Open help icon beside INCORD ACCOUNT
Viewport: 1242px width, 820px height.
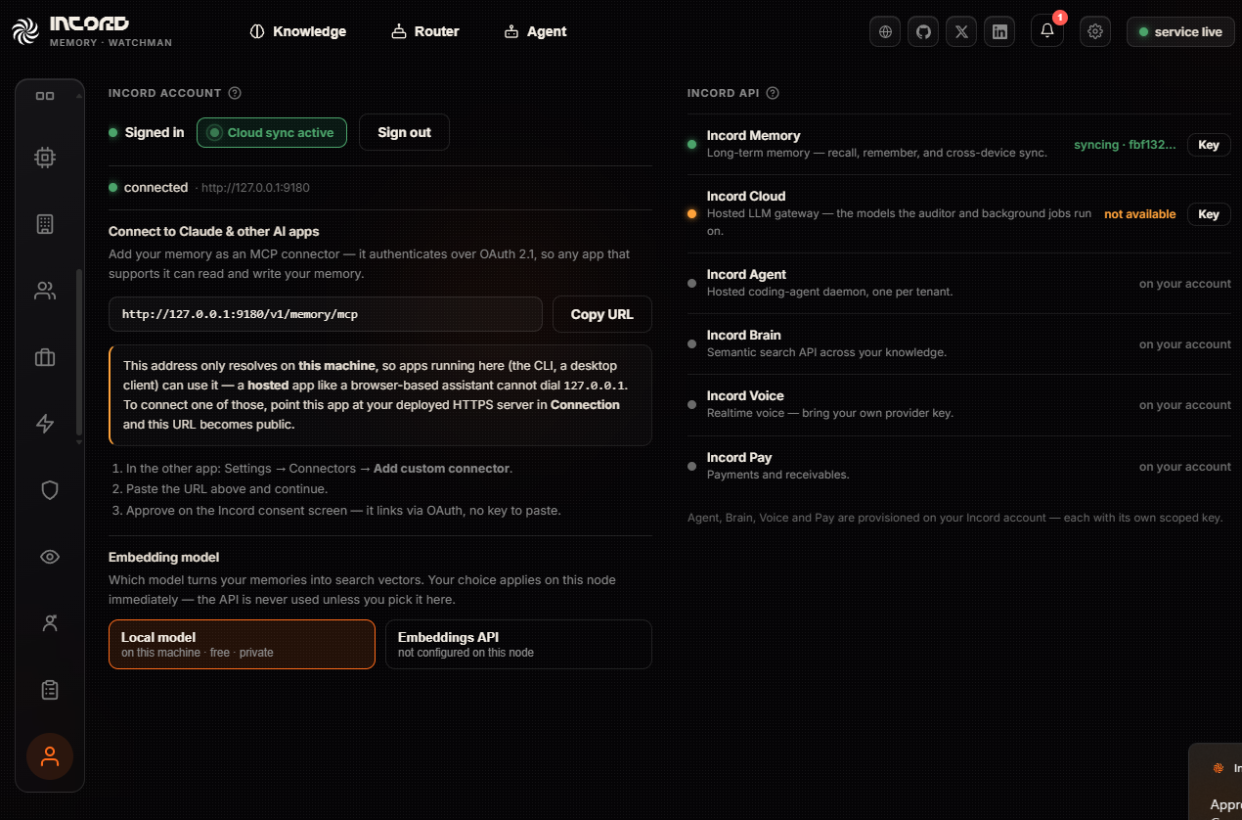235,93
